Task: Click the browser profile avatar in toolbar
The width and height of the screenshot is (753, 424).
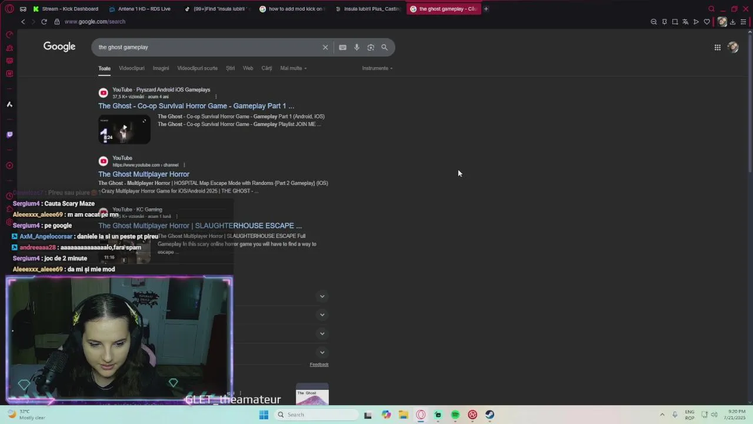Action: click(x=722, y=22)
